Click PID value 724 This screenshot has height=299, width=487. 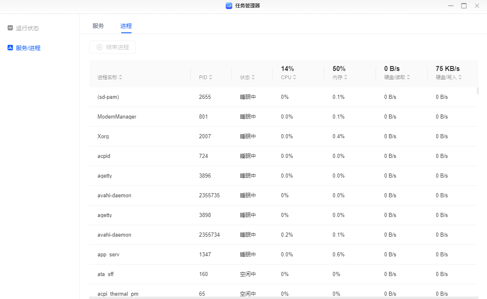[x=204, y=156]
